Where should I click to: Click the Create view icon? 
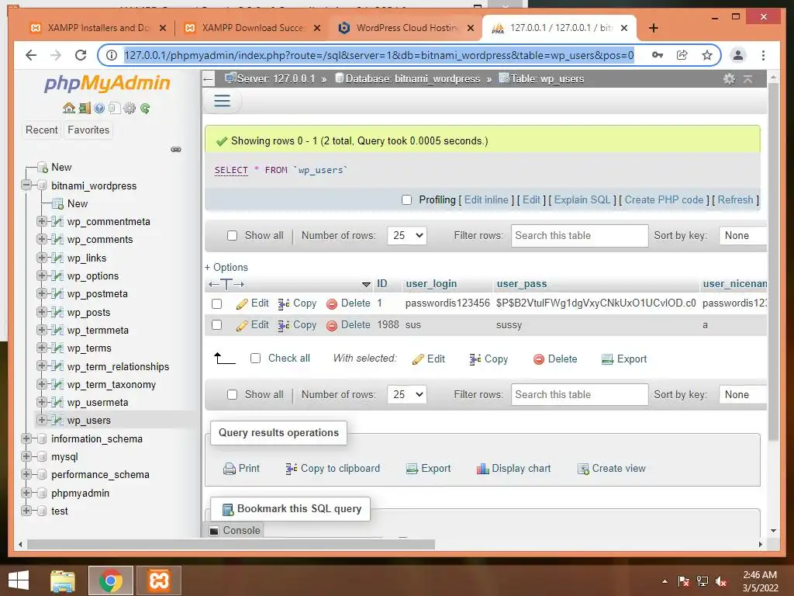583,469
